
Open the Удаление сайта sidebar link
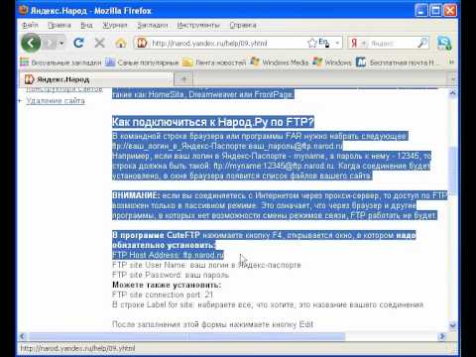click(56, 100)
